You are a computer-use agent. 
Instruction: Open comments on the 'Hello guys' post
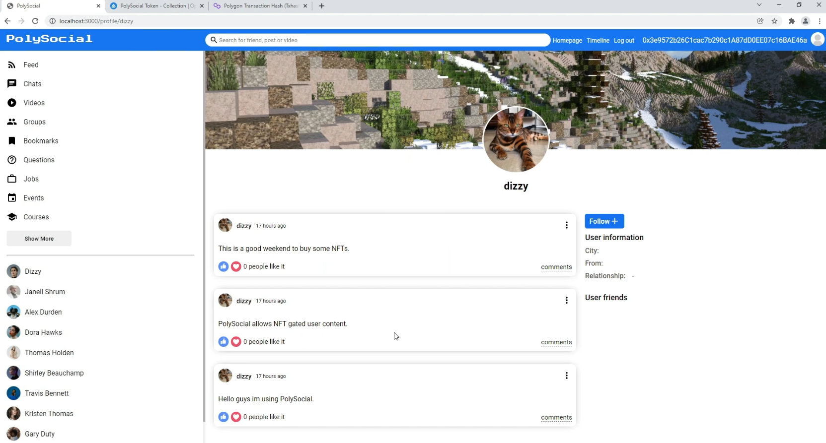coord(556,417)
